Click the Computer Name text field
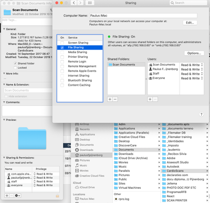210x203 pixels. click(143, 16)
